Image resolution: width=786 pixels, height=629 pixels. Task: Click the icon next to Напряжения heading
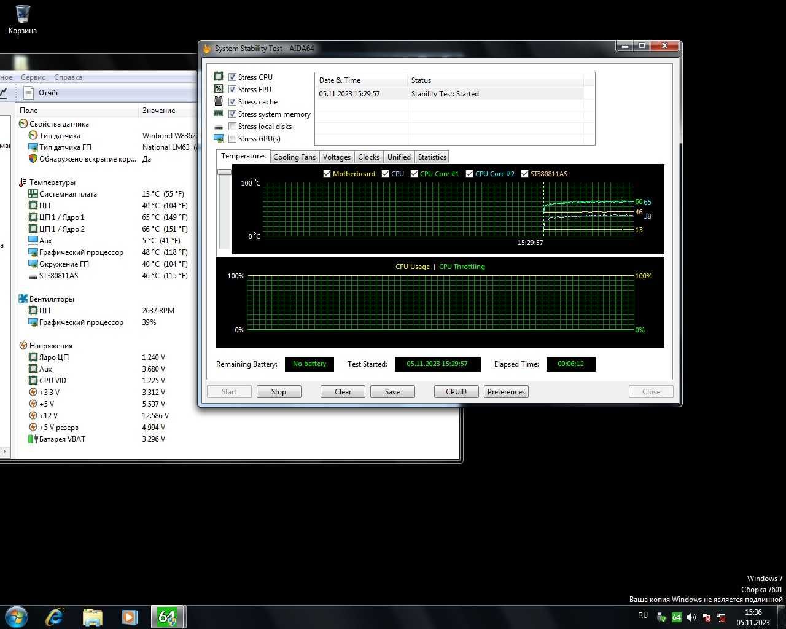23,345
